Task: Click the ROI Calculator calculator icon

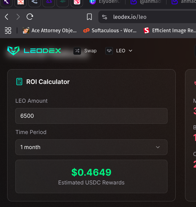Action: click(19, 82)
